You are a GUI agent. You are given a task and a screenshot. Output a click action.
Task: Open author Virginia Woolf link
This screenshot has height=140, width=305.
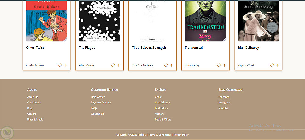point(246,65)
